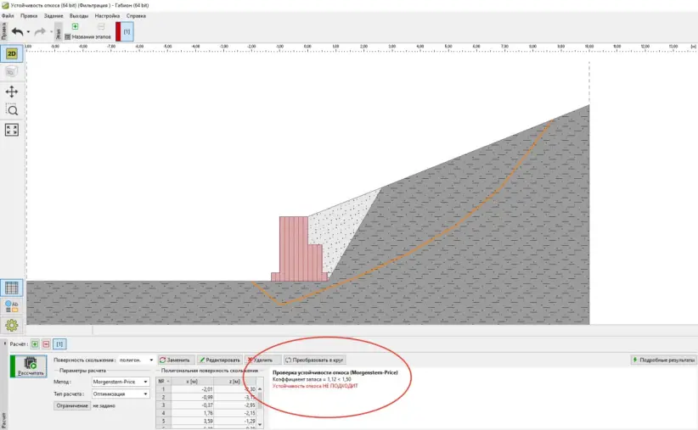Activate the zoom region magnifier tool
This screenshot has height=430, width=698.
(12, 110)
